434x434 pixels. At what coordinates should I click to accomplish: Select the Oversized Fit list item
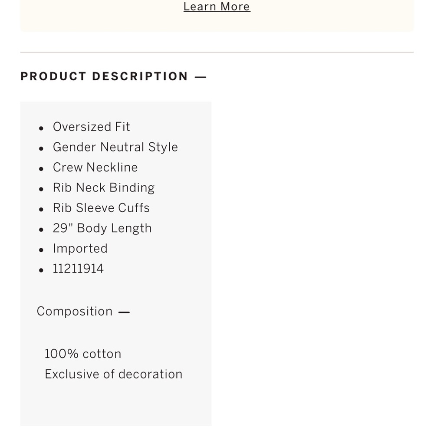tap(91, 127)
